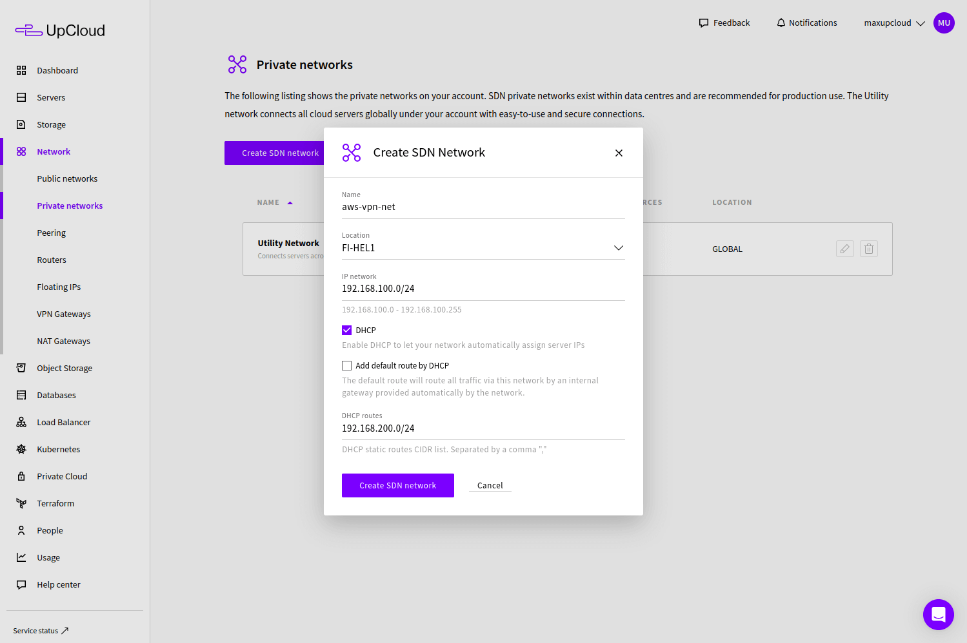Click the Servers sidebar icon
The image size is (967, 643).
[21, 97]
